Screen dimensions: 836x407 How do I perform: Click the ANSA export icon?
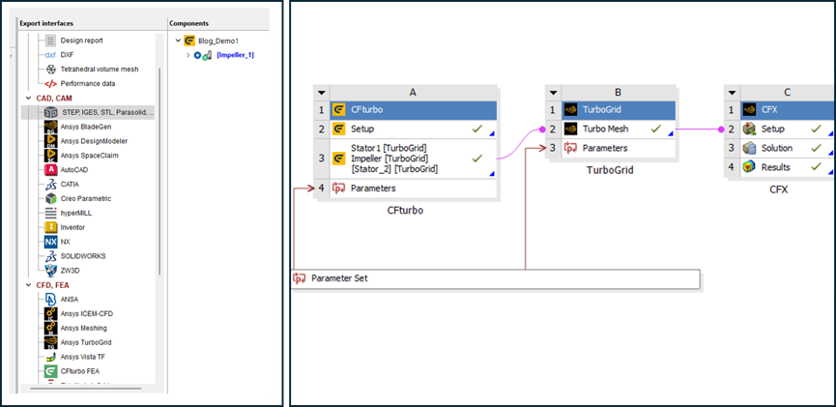click(50, 300)
